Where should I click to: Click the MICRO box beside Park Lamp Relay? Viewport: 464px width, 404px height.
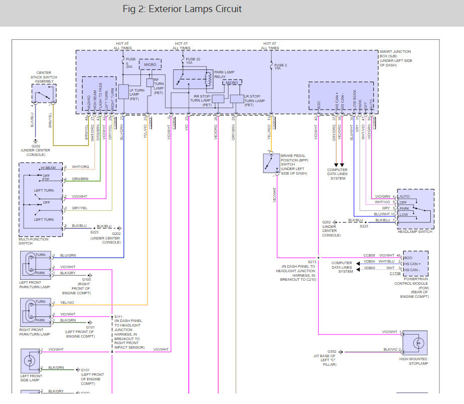click(x=232, y=83)
